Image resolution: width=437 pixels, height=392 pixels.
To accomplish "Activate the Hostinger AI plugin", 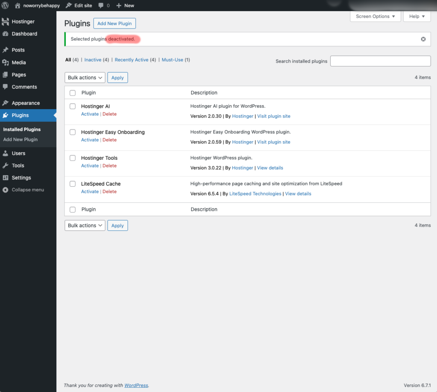I will [x=90, y=114].
